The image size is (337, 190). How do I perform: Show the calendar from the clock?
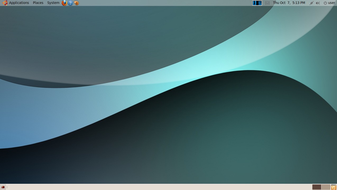tap(289, 3)
